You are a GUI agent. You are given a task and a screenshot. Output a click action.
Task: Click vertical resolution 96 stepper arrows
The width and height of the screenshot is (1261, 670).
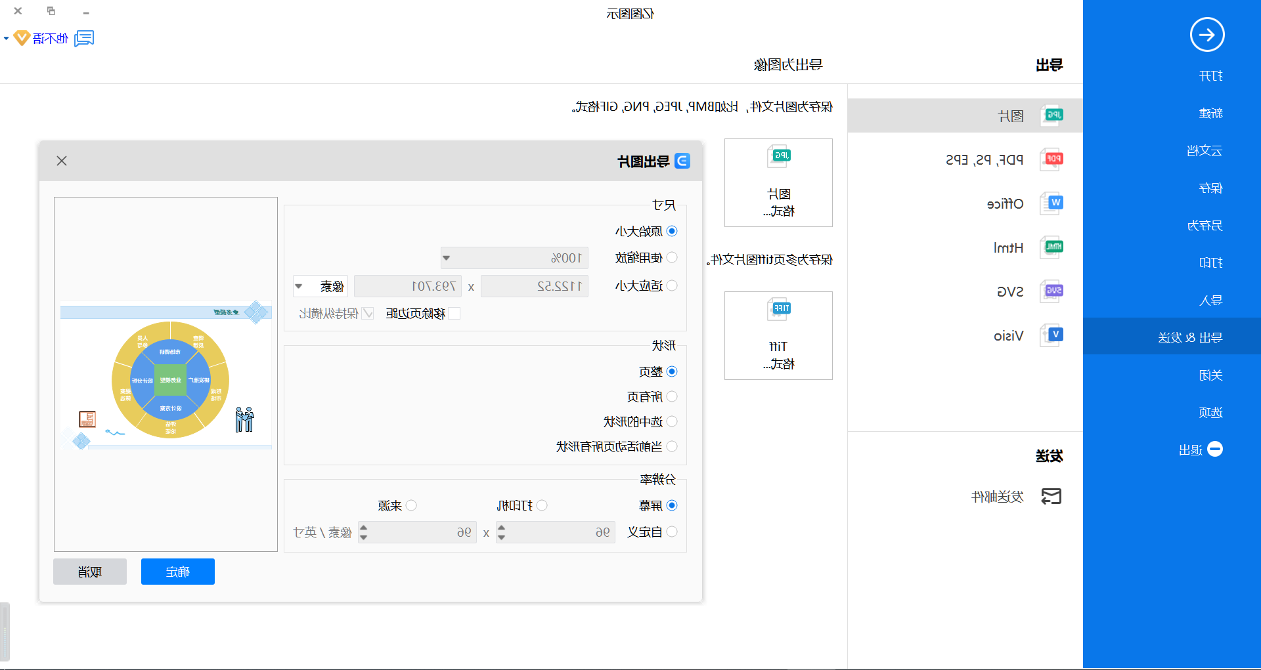363,532
